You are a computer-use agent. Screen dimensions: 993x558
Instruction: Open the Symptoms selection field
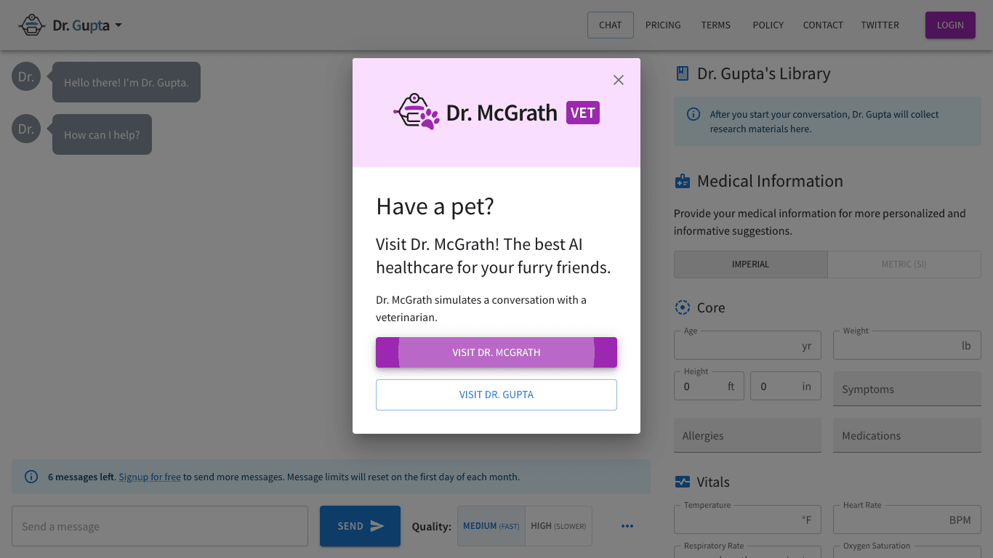point(906,389)
